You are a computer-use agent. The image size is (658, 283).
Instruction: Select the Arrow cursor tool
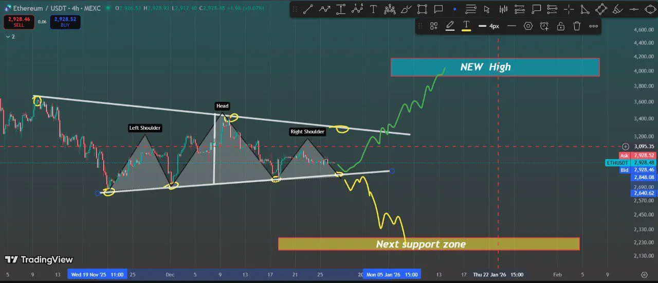487,9
